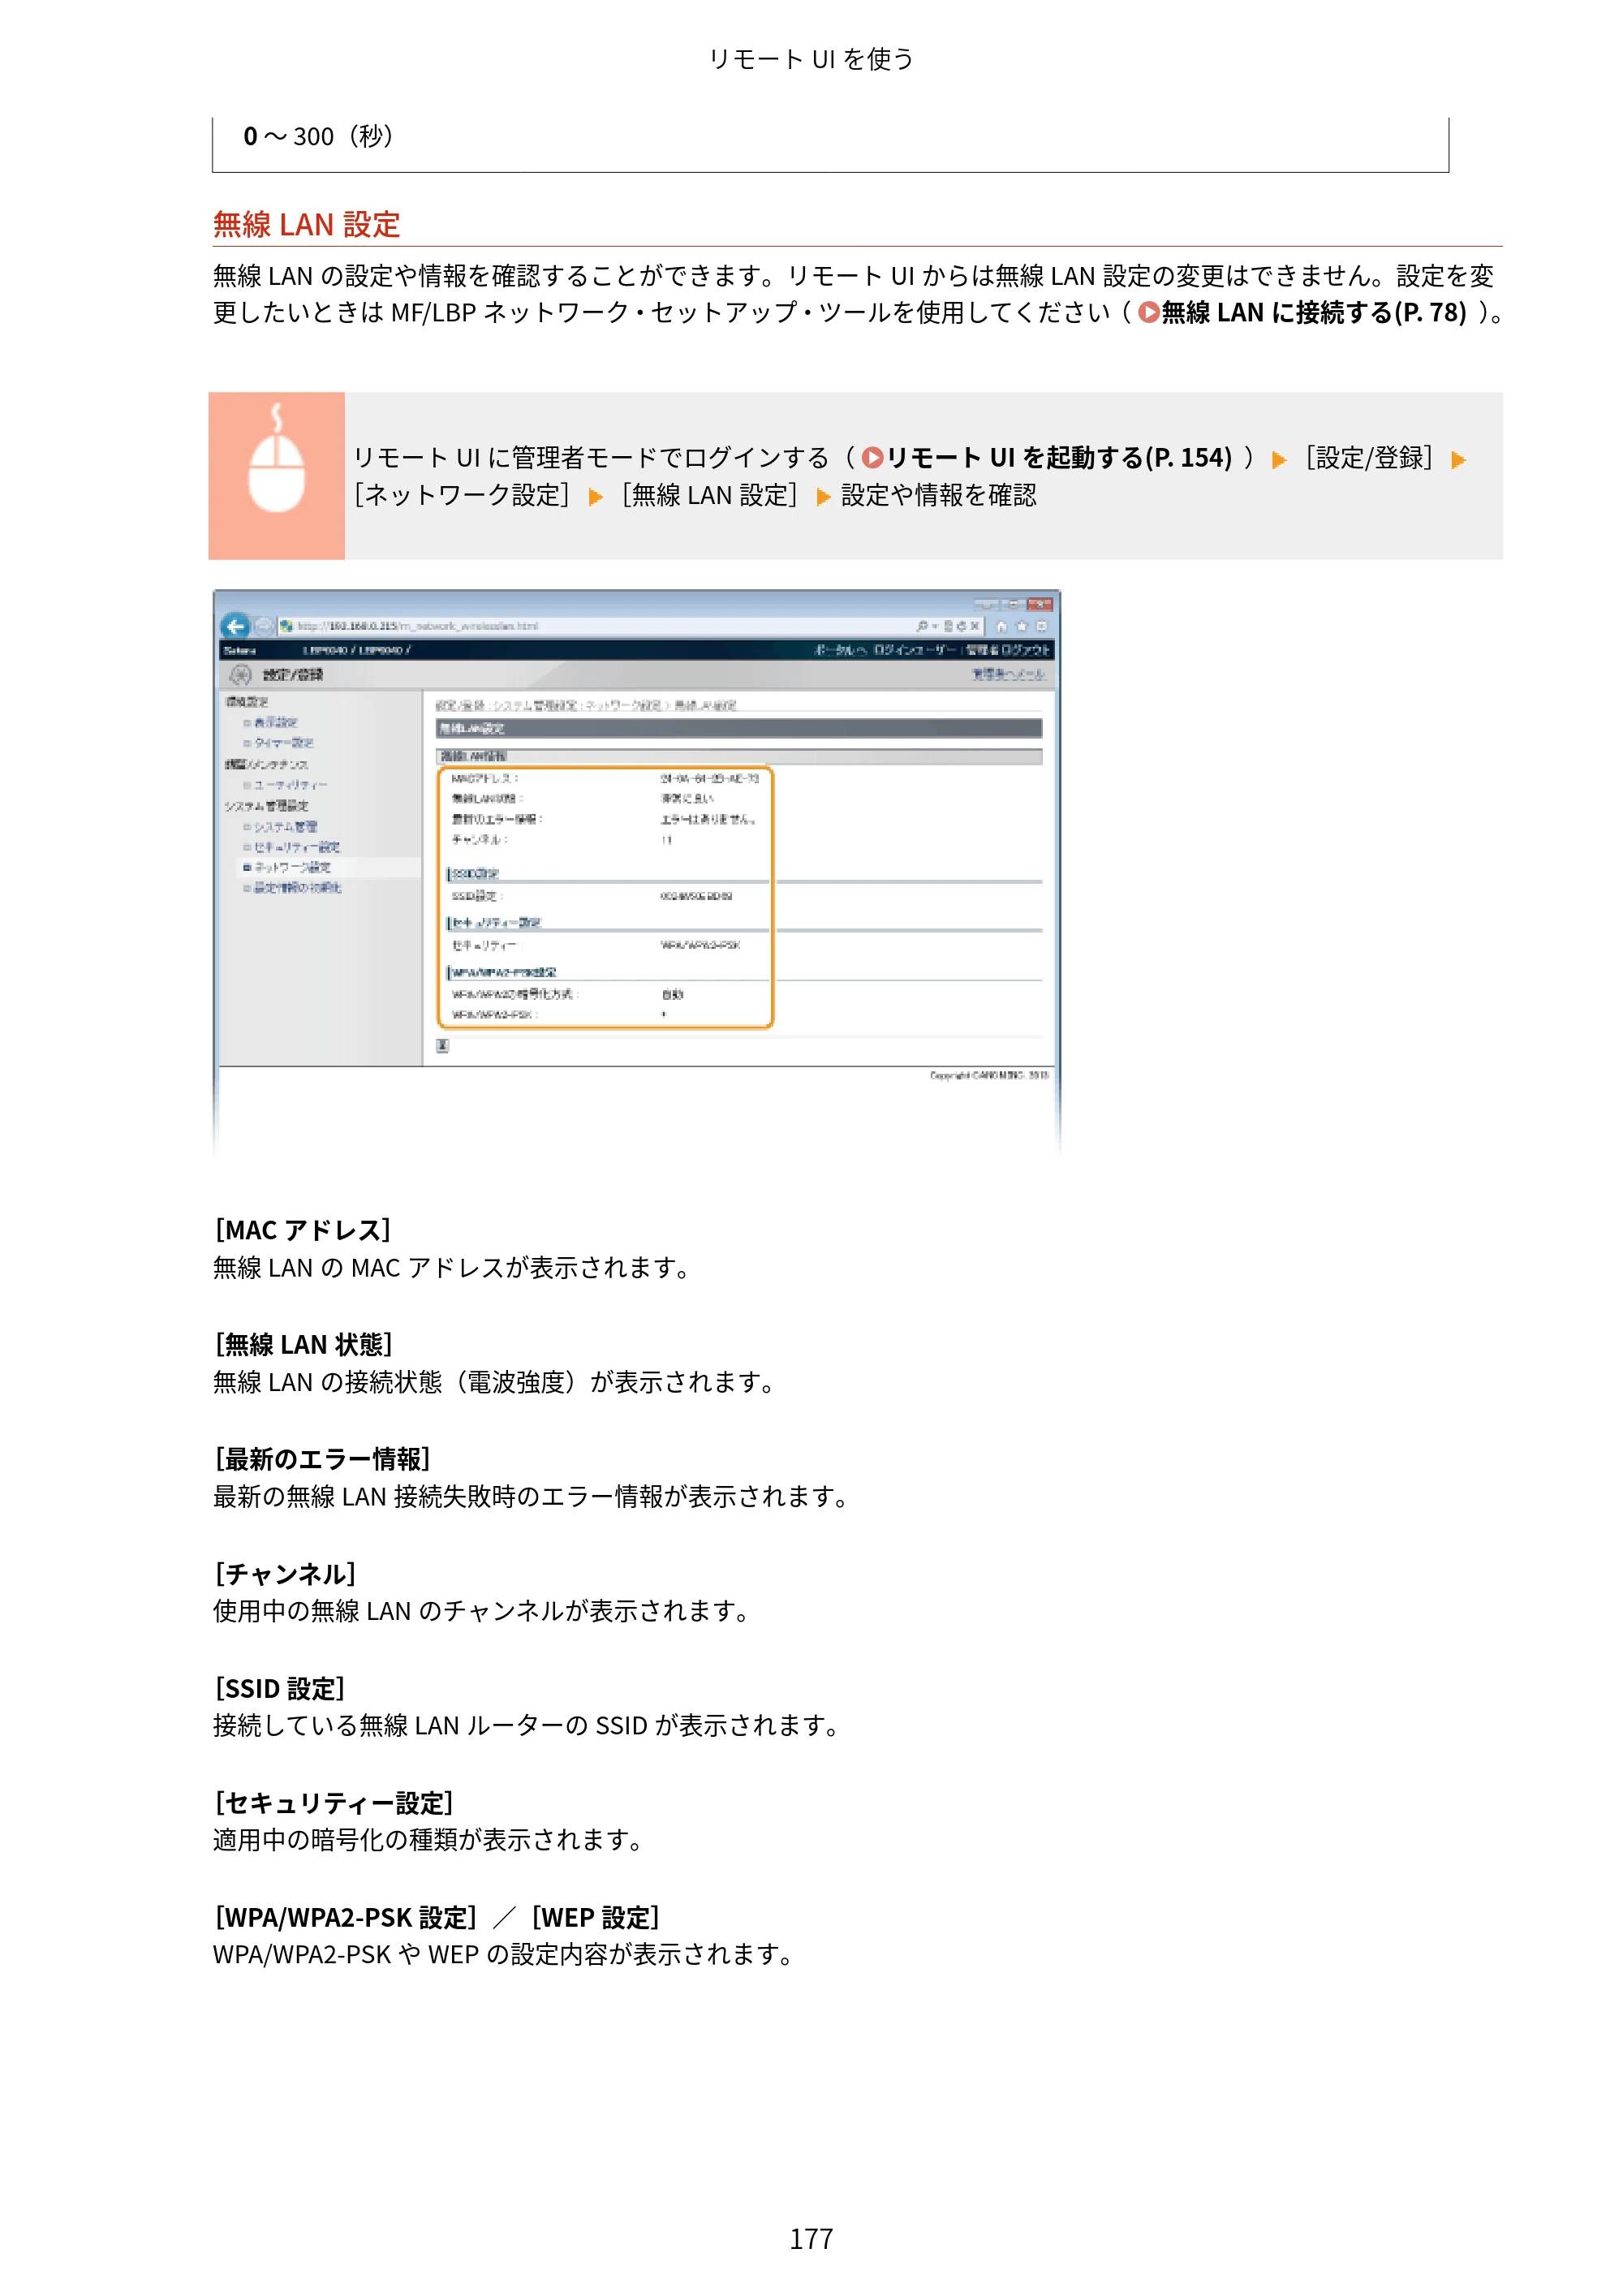Click the red 無線 LAN 設定 section heading
Image resolution: width=1623 pixels, height=2296 pixels.
pyautogui.click(x=306, y=225)
